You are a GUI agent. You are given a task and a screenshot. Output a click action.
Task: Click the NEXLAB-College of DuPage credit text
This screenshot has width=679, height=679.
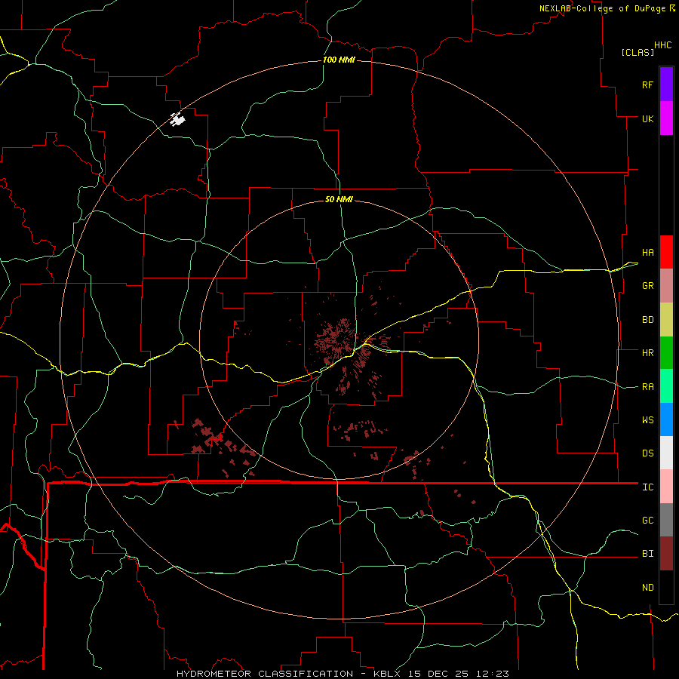pyautogui.click(x=602, y=8)
